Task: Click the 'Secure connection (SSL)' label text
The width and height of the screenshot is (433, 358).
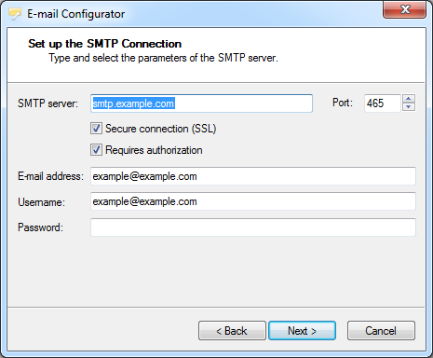Action: [x=160, y=129]
